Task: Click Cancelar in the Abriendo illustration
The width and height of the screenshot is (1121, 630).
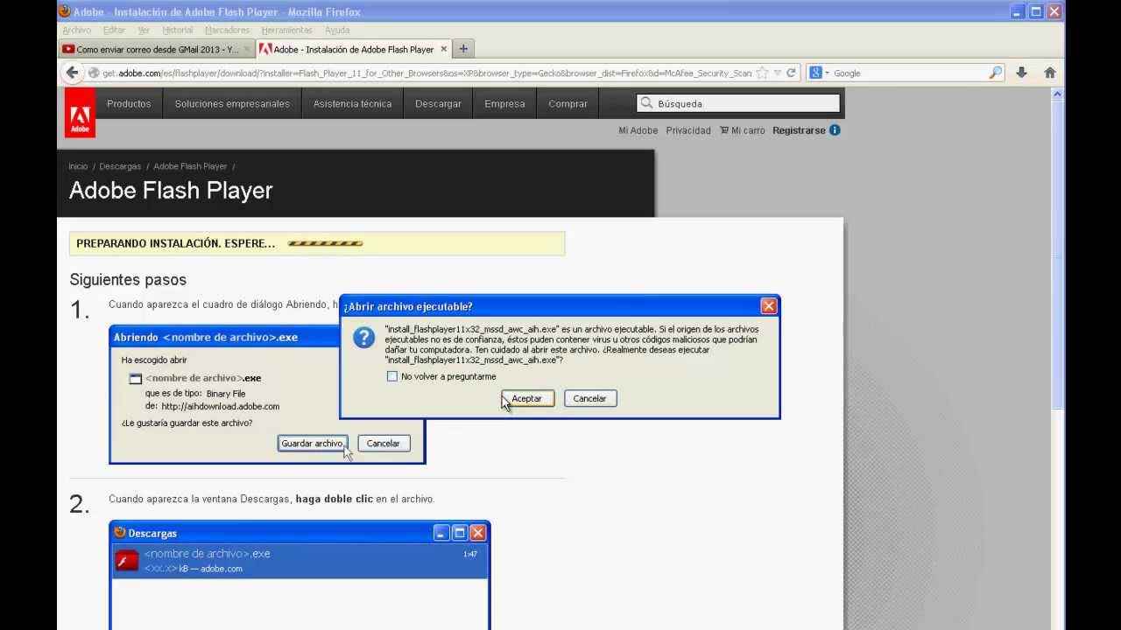Action: click(x=384, y=444)
